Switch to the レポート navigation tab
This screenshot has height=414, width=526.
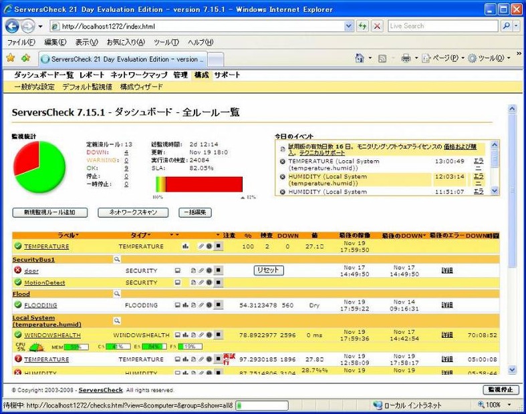[x=92, y=75]
